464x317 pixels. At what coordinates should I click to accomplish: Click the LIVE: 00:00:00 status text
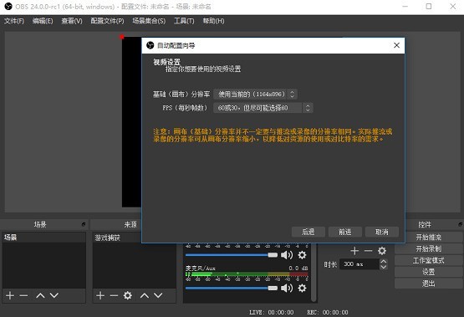tap(272, 313)
